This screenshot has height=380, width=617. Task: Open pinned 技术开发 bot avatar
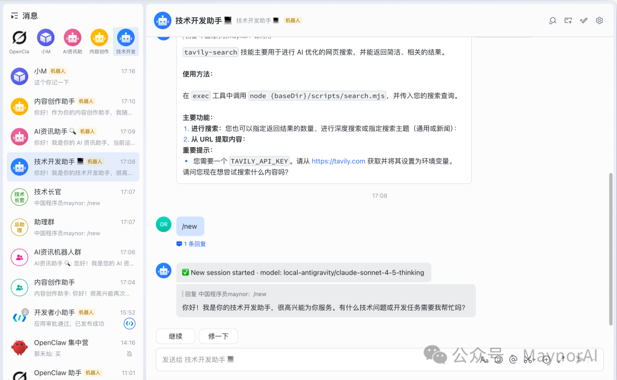click(126, 38)
